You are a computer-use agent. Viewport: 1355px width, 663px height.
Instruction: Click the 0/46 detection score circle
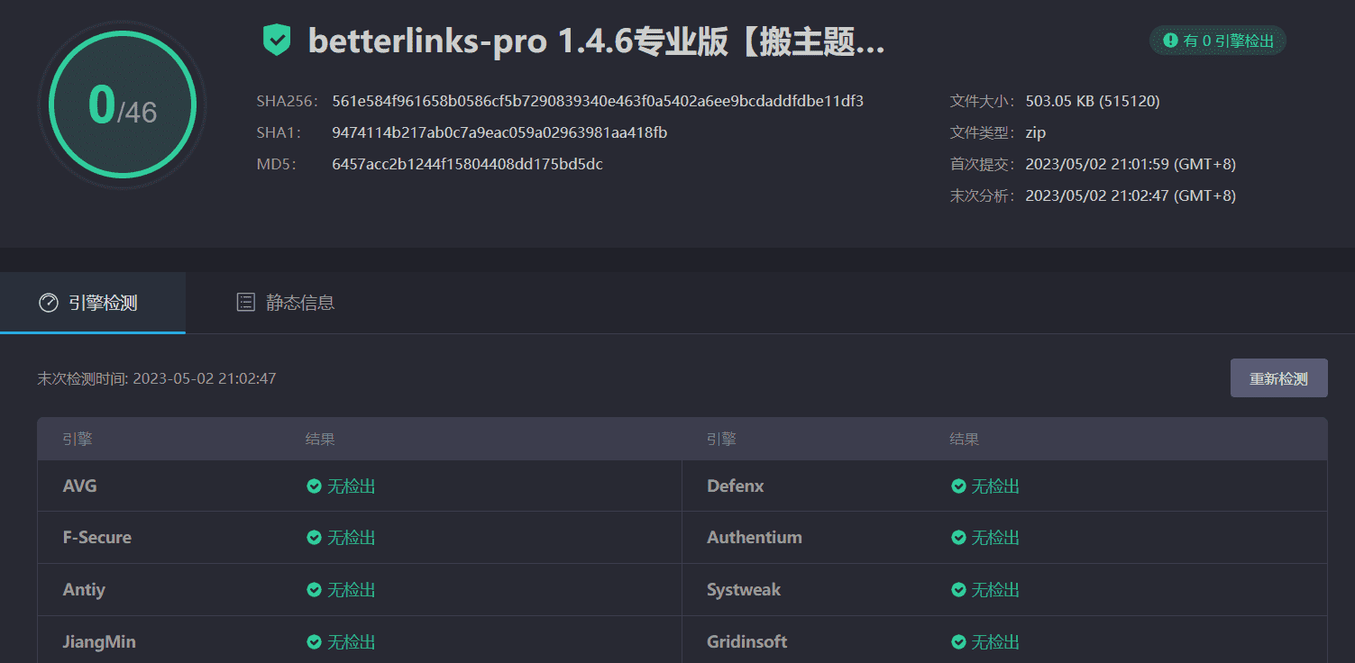123,104
